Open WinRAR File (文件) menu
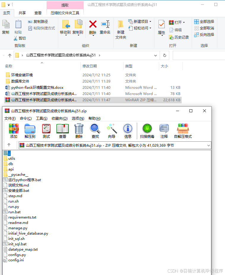 coord(10,118)
